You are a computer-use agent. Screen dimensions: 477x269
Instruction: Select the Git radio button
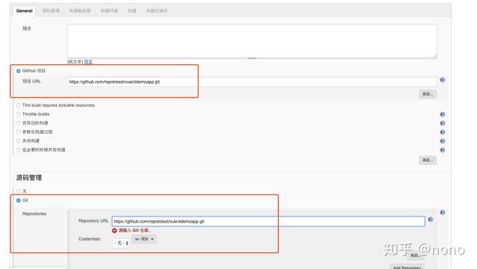(19, 200)
